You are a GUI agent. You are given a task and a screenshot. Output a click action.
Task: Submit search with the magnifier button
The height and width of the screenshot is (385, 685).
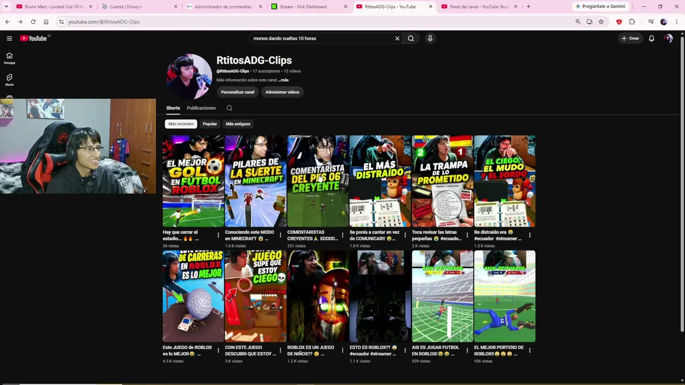point(411,38)
